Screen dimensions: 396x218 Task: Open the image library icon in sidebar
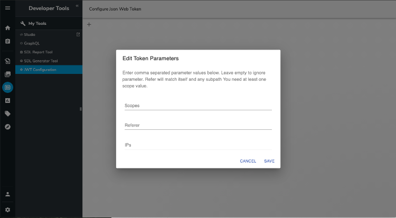pos(7,74)
